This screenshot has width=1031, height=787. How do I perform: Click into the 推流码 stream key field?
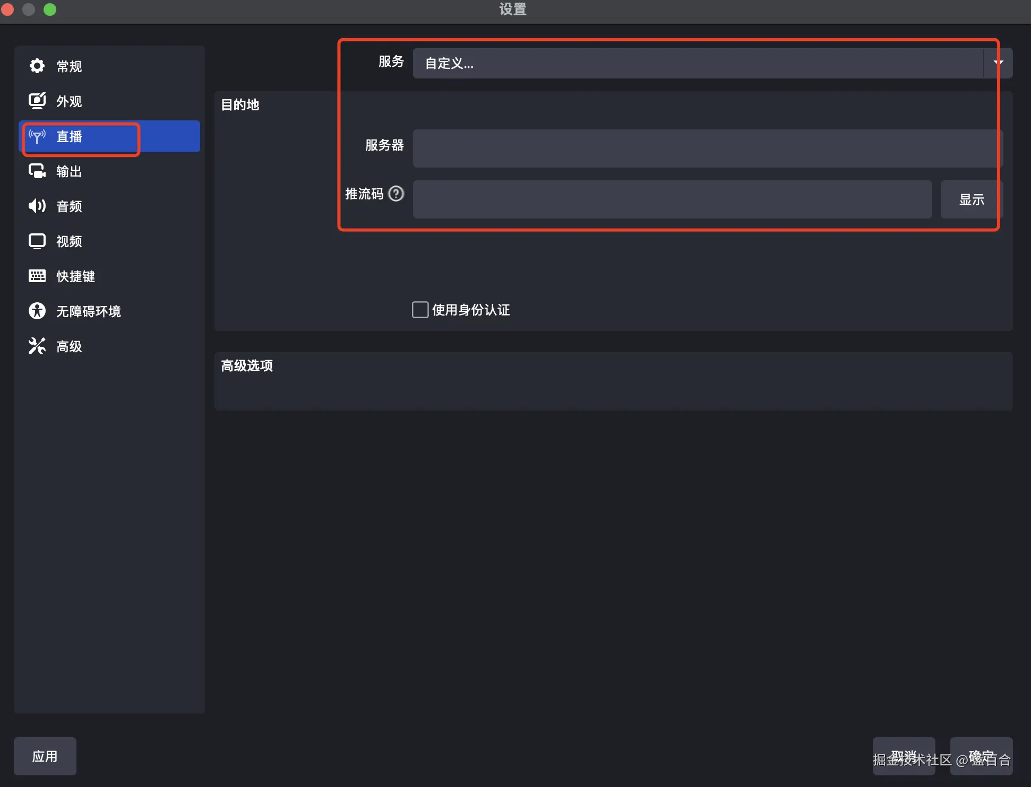tap(672, 199)
